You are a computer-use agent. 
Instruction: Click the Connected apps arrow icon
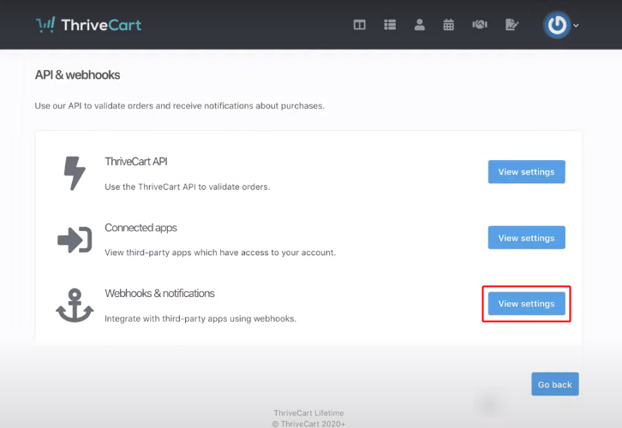click(x=75, y=240)
